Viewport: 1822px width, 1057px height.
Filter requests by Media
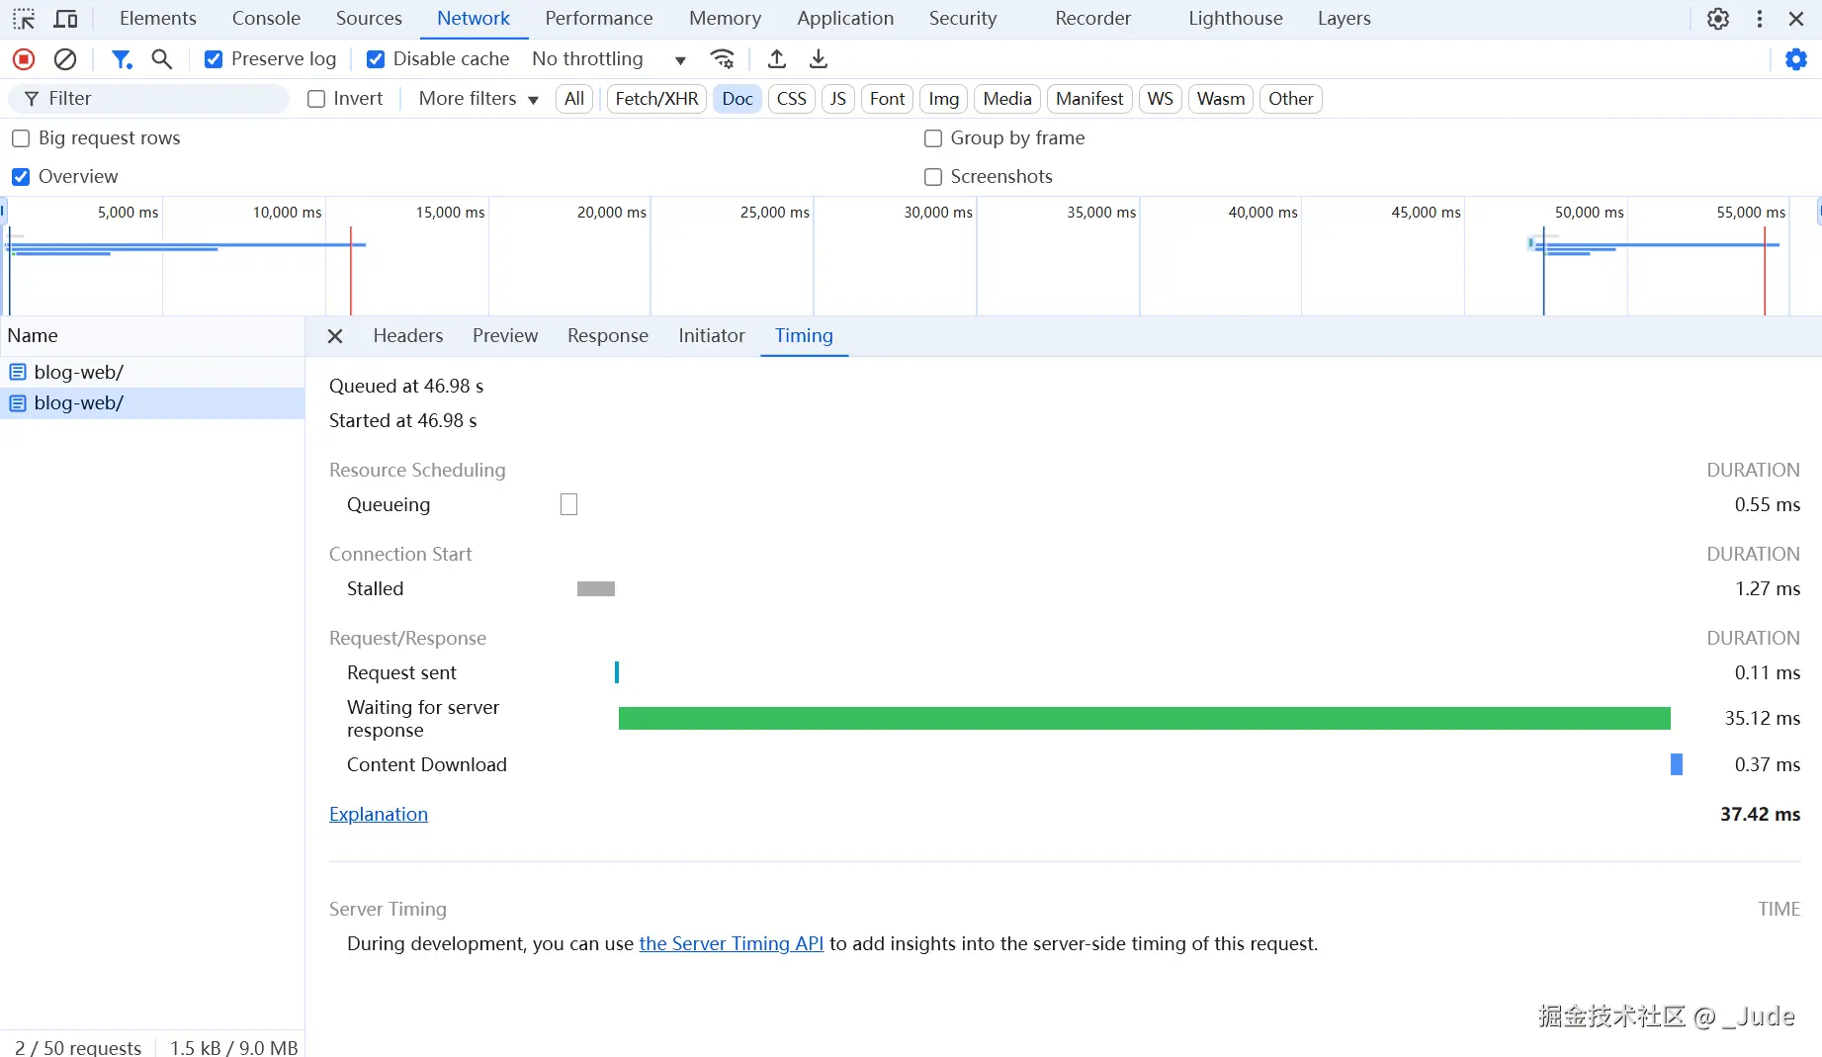(1007, 99)
